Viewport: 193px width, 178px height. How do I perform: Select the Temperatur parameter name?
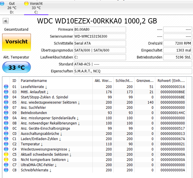click(30, 144)
